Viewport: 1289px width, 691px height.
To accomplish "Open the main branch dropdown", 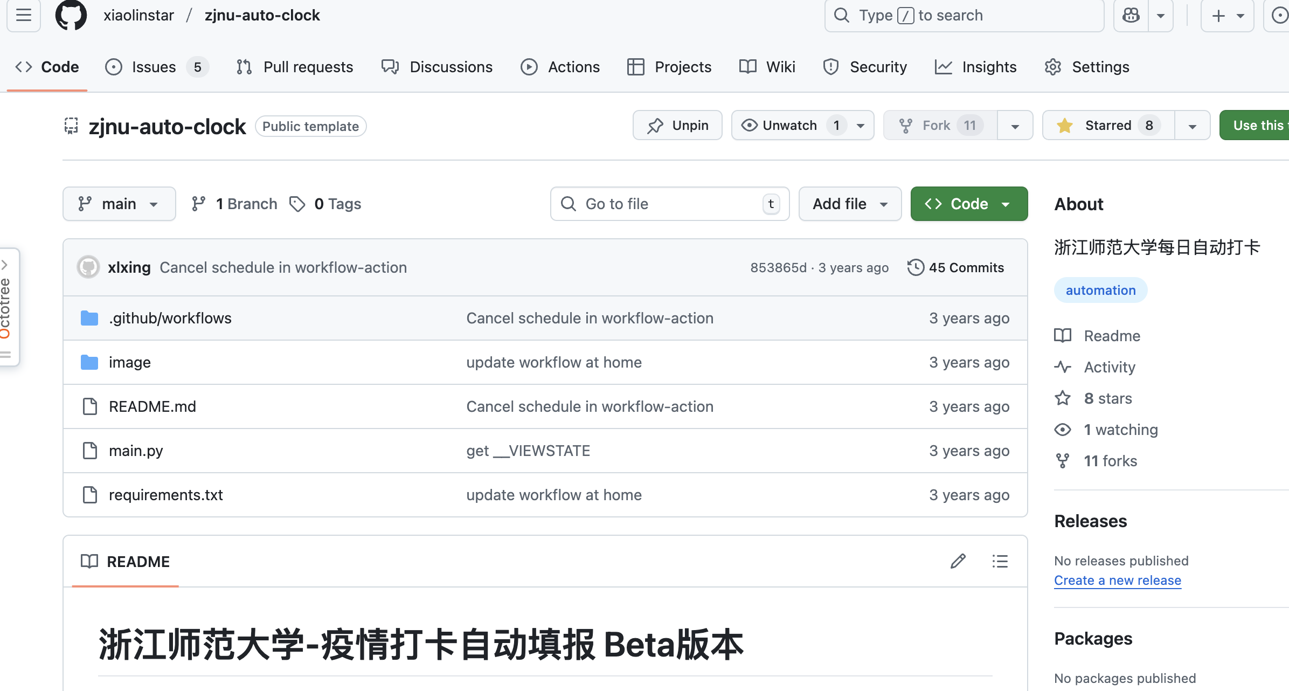I will pos(119,204).
